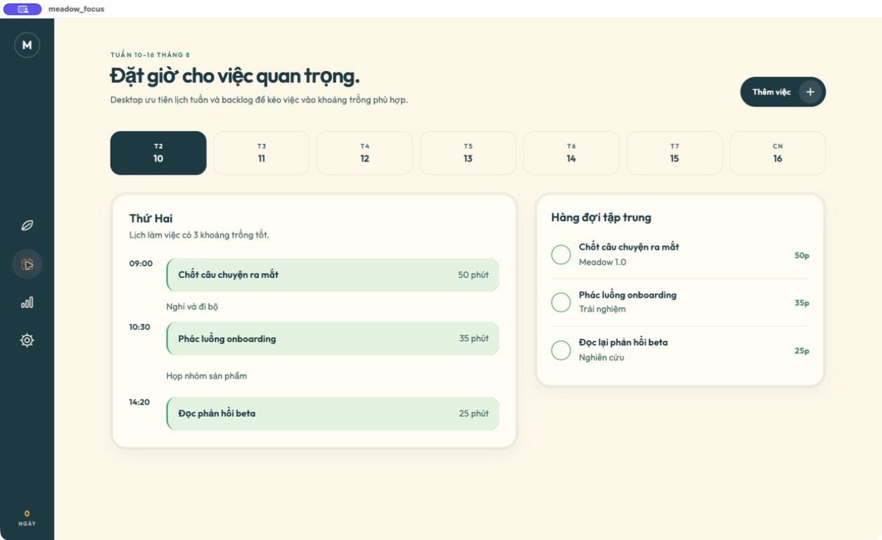This screenshot has width=882, height=540.
Task: Click the "Họp nhóm sản phẩm" gap label
Action: click(207, 376)
